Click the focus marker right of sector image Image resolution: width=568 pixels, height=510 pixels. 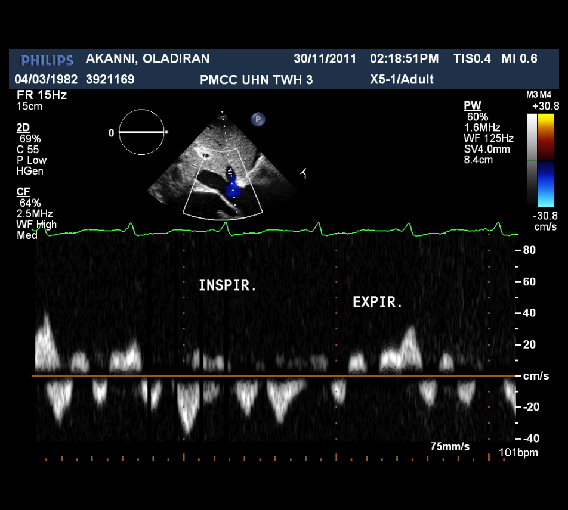point(304,173)
